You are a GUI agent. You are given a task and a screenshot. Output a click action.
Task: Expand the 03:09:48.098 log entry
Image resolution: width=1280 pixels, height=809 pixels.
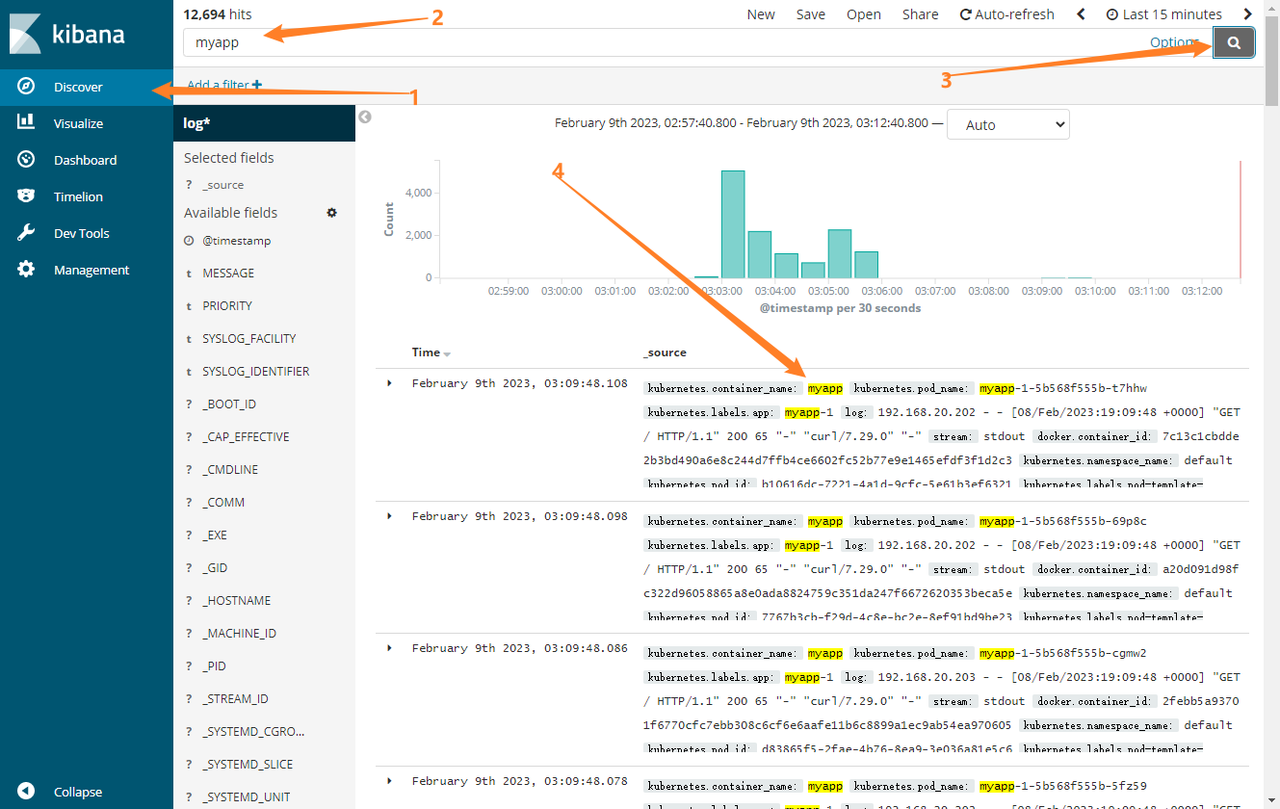click(390, 516)
